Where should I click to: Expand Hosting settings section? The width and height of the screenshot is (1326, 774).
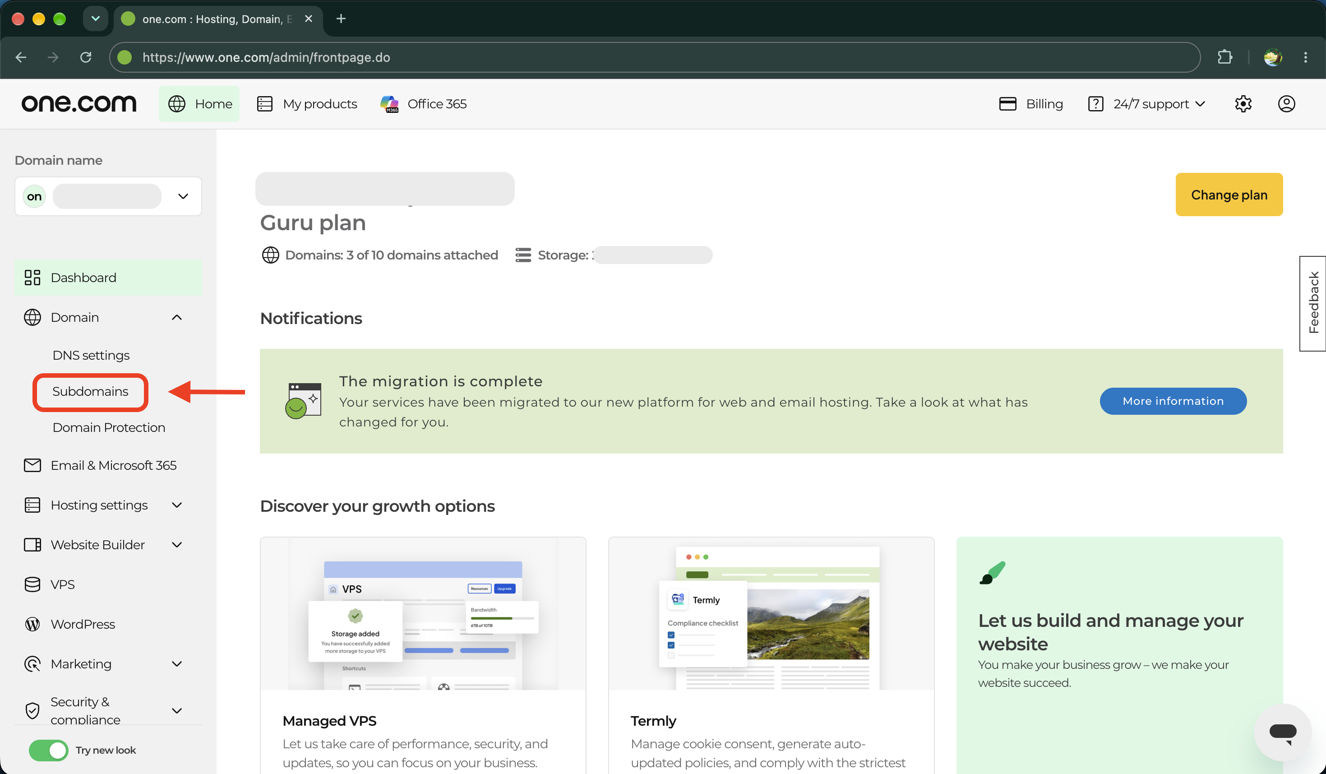177,505
